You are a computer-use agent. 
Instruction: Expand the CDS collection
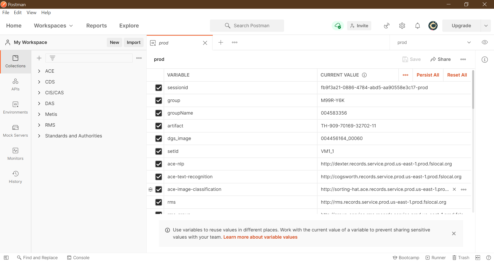tap(39, 82)
